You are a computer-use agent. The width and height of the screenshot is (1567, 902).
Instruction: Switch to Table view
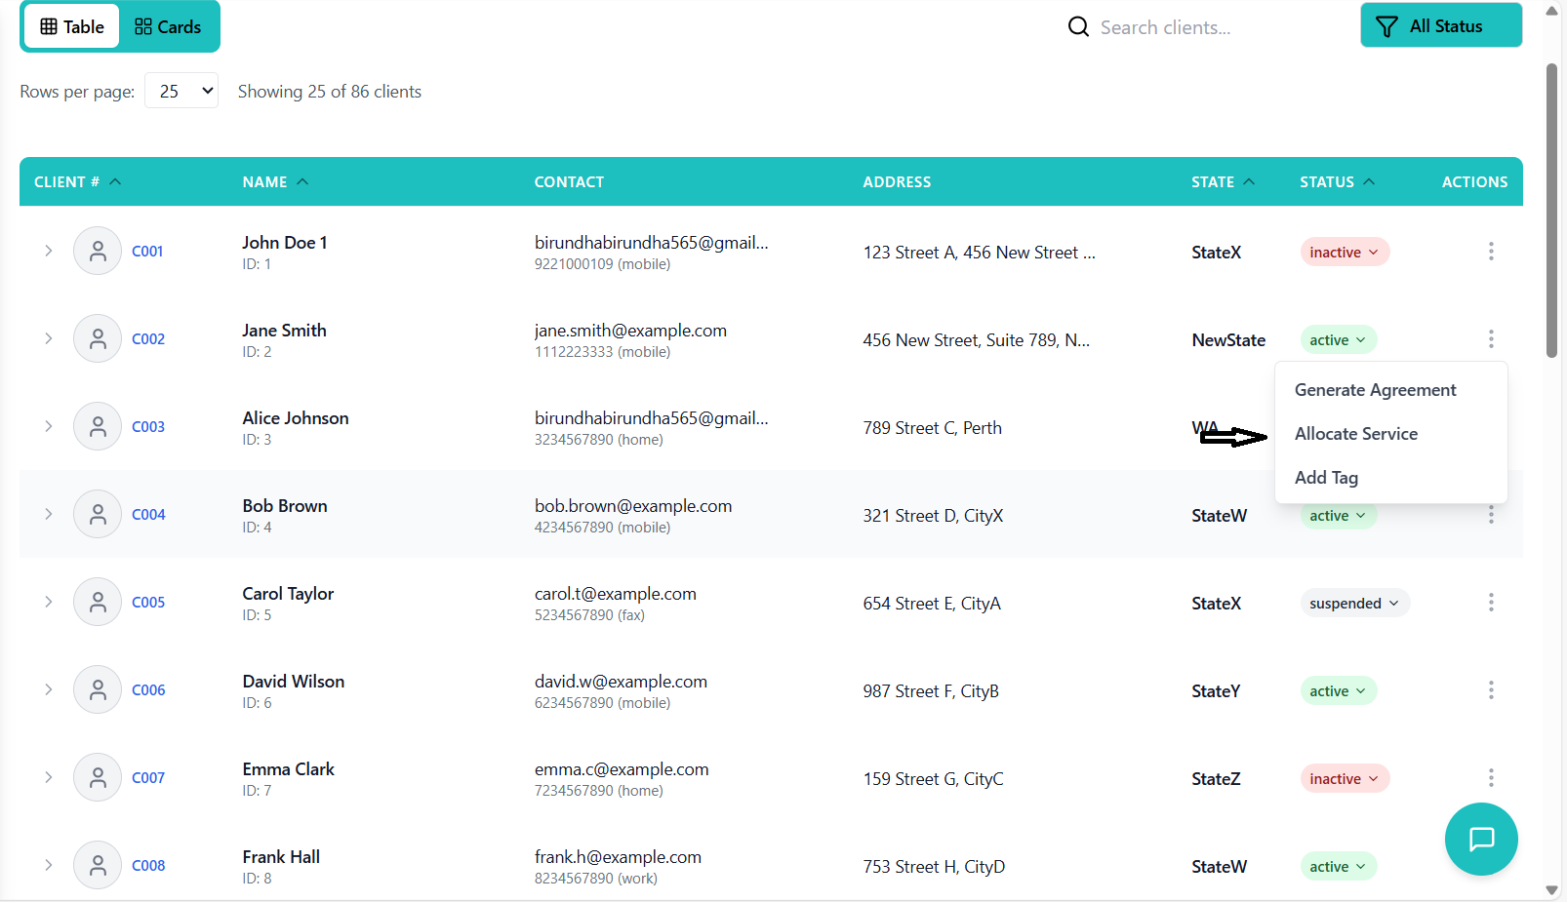(72, 27)
